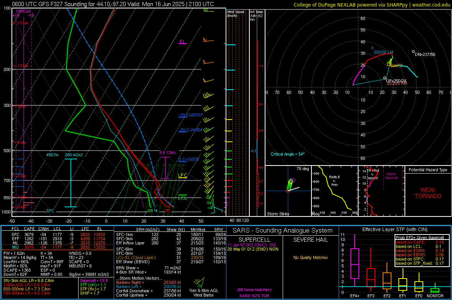The width and height of the screenshot is (452, 300).
Task: Open the Theta-E v. Pres inset
Action: (334, 191)
